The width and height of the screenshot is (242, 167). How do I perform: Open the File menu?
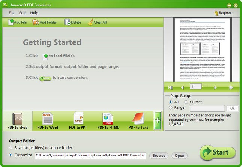coord(12,13)
